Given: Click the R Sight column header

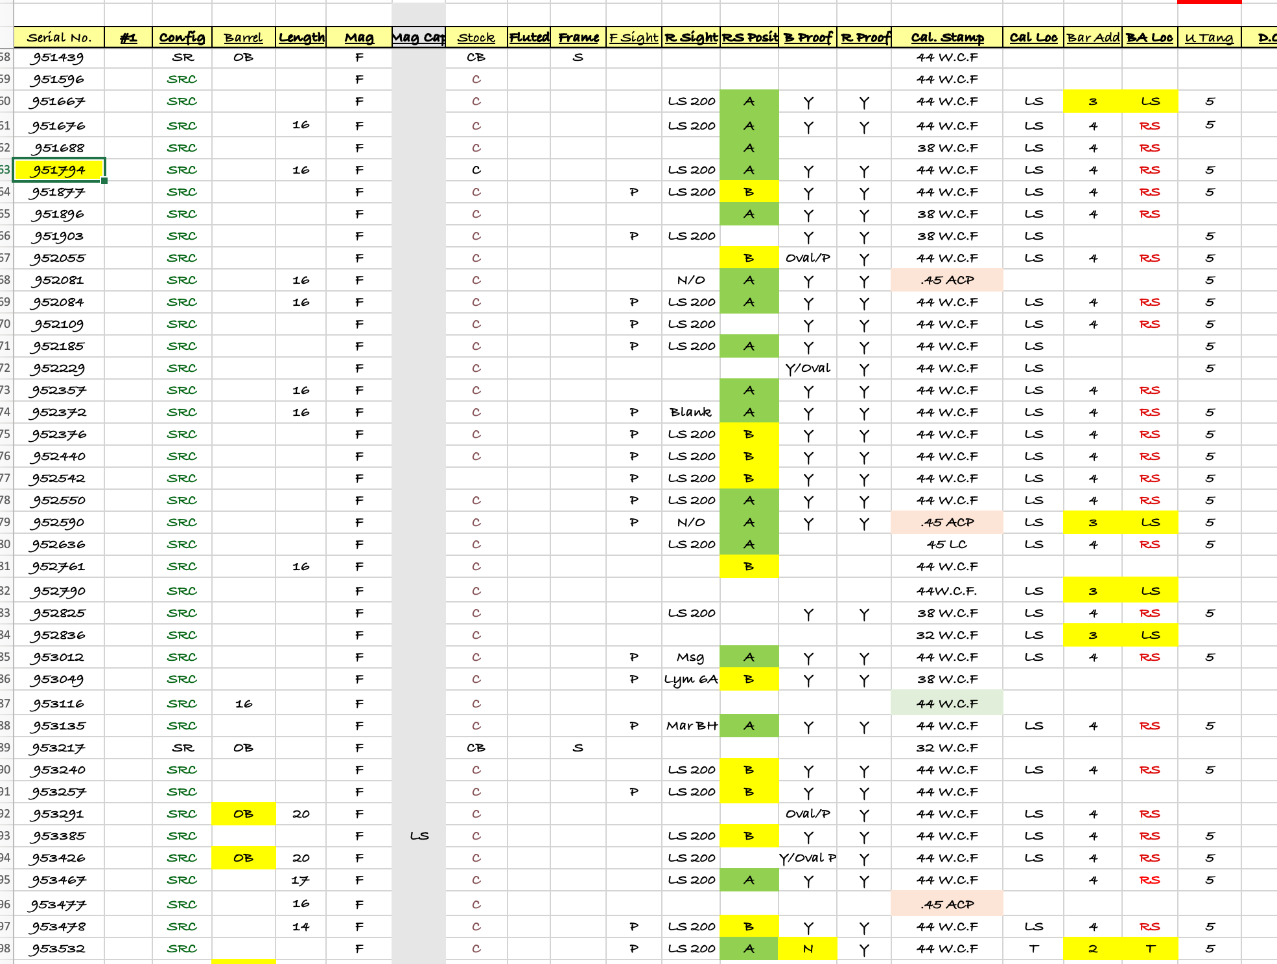Looking at the screenshot, I should pos(691,38).
